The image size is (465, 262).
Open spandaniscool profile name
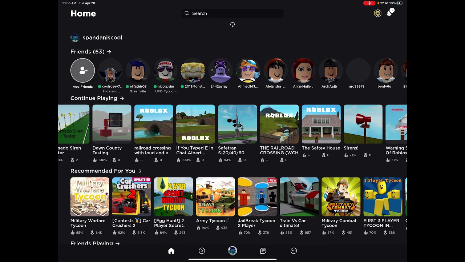[x=102, y=37]
